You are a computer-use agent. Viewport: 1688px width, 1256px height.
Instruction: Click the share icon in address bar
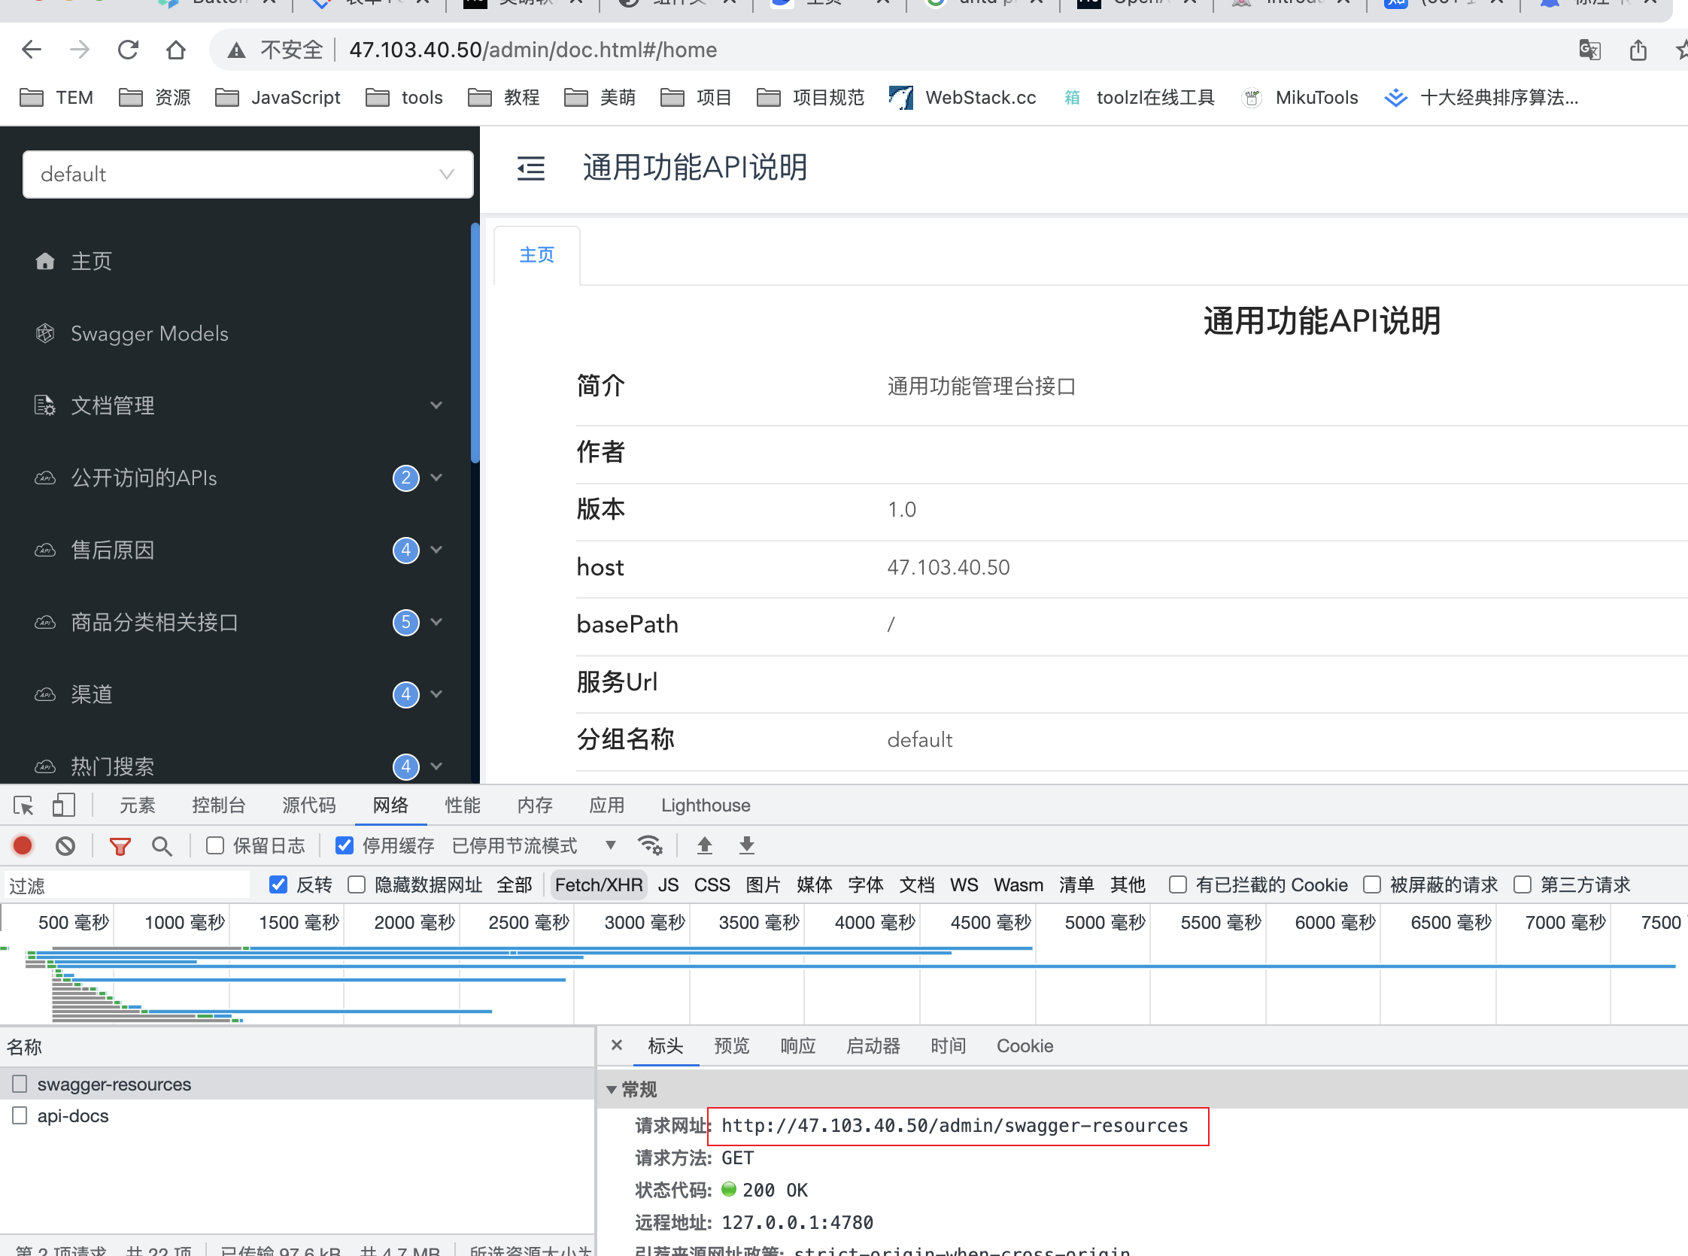pos(1638,50)
